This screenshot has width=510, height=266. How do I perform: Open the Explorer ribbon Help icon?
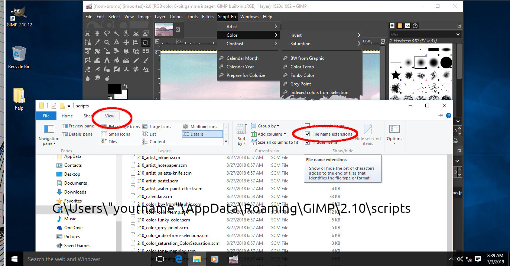click(x=449, y=116)
